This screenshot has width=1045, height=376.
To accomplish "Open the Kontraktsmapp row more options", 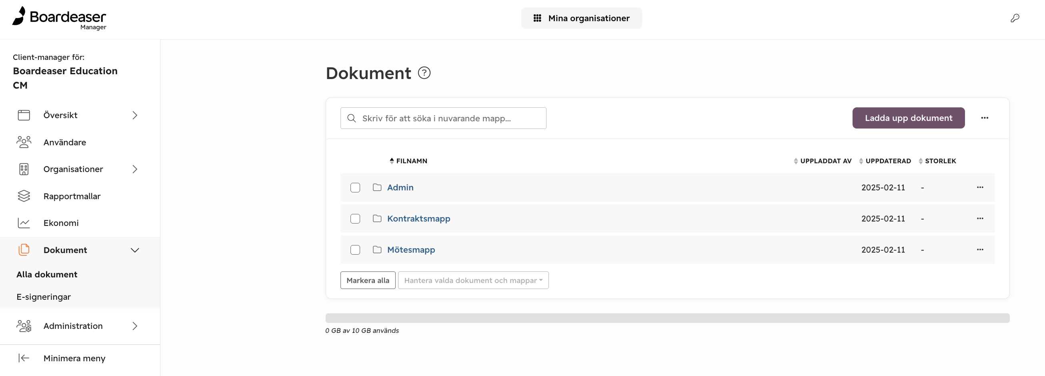I will [x=980, y=218].
